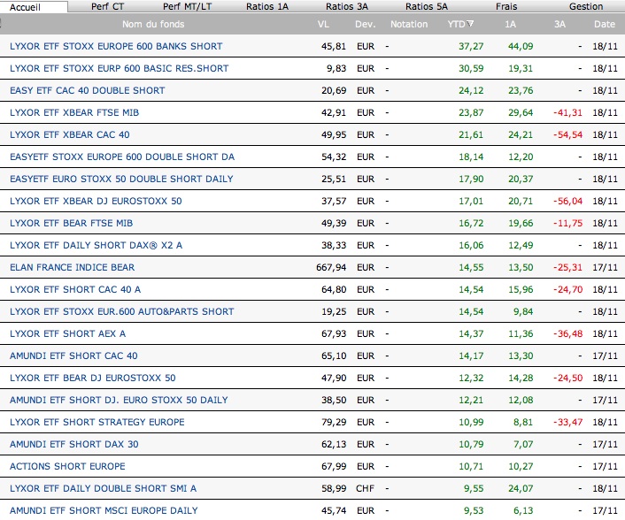This screenshot has height=520, width=625.
Task: Open EASYETF EURO STOXX 50 DOUBLE SHORT DAILY
Action: pos(121,179)
